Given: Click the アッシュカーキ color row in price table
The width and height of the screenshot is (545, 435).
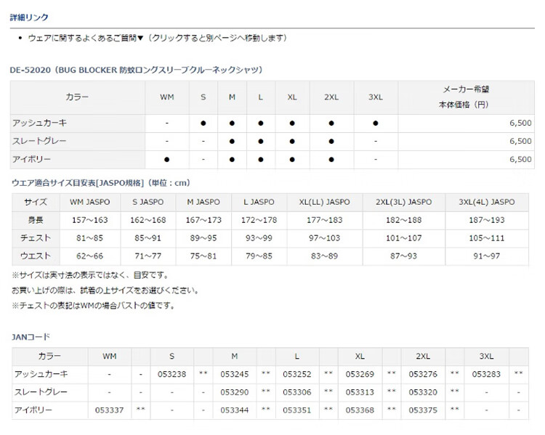Looking at the screenshot, I should [272, 123].
